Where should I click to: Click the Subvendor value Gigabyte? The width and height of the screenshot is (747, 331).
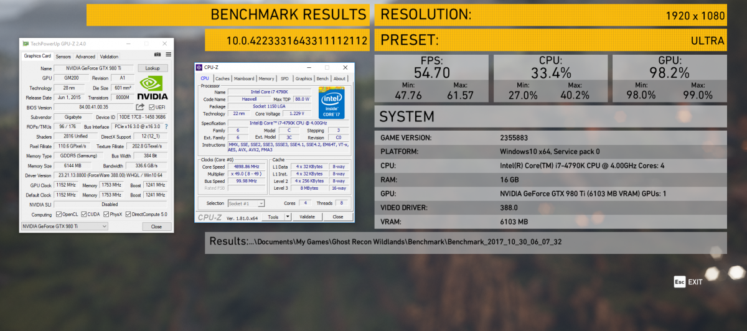point(73,116)
